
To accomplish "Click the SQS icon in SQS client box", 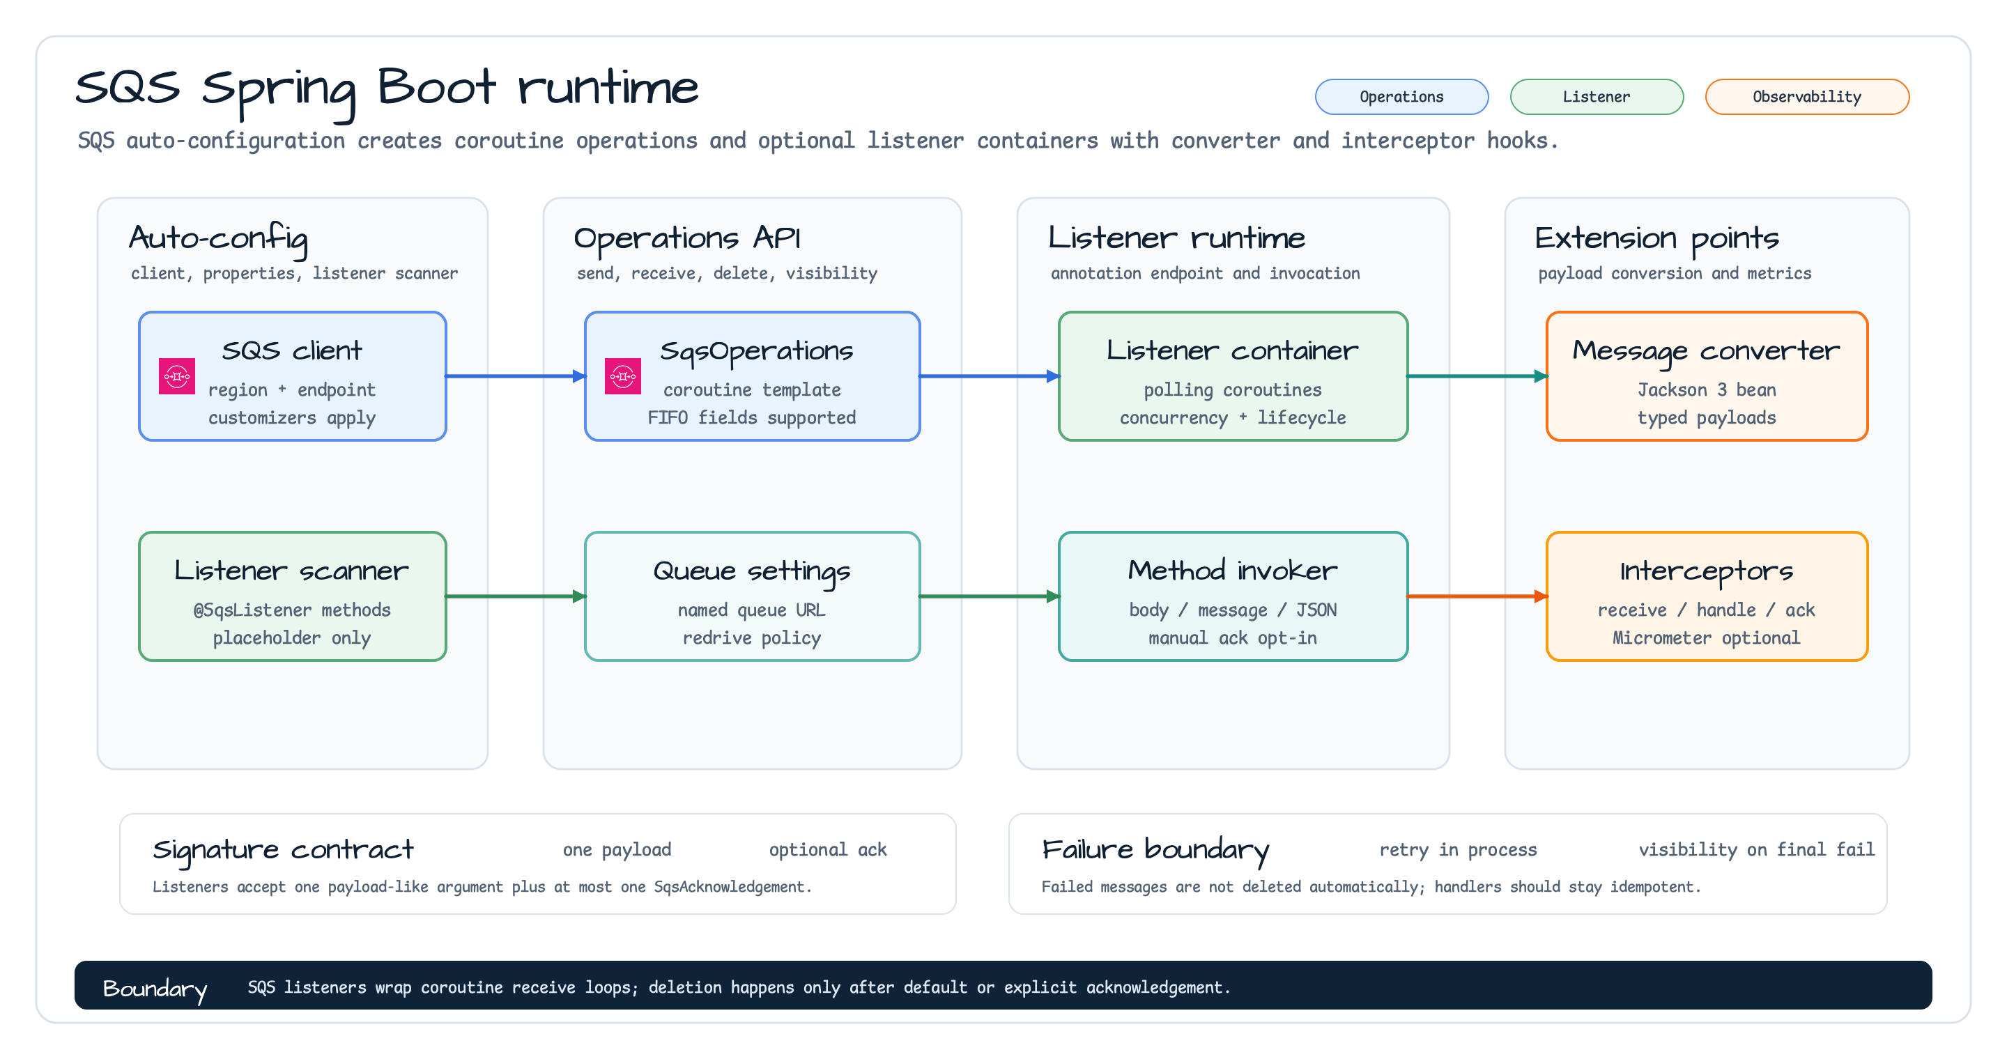I will pyautogui.click(x=177, y=376).
